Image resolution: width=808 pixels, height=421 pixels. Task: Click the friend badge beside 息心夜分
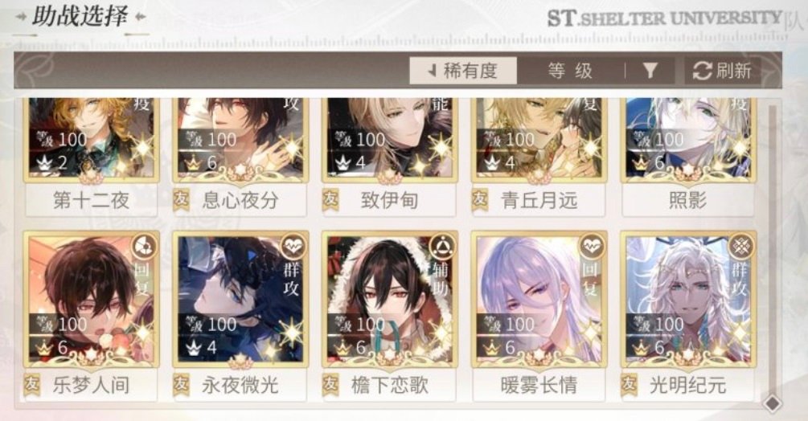point(182,200)
